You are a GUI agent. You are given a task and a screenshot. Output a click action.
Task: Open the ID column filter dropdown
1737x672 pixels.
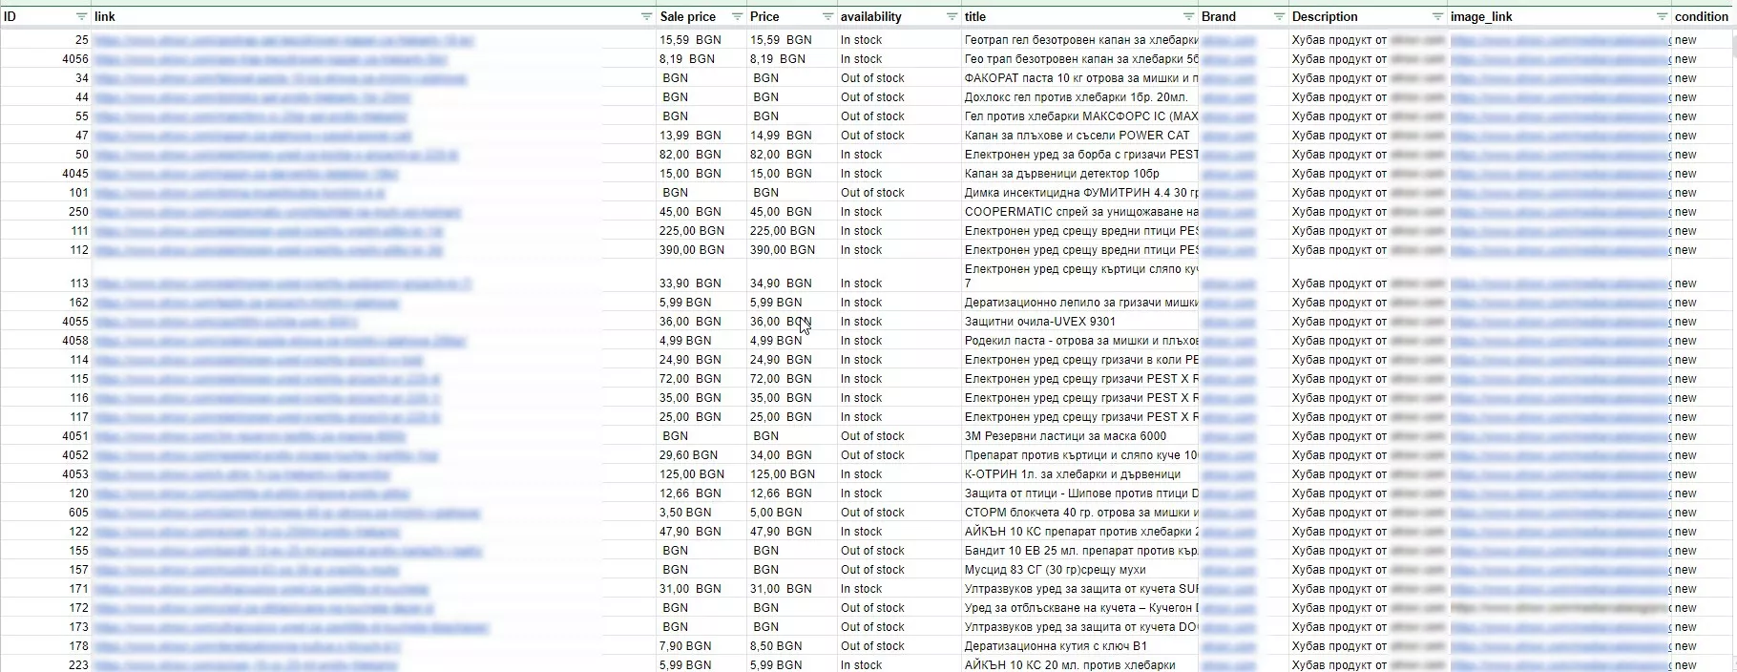[x=81, y=17]
